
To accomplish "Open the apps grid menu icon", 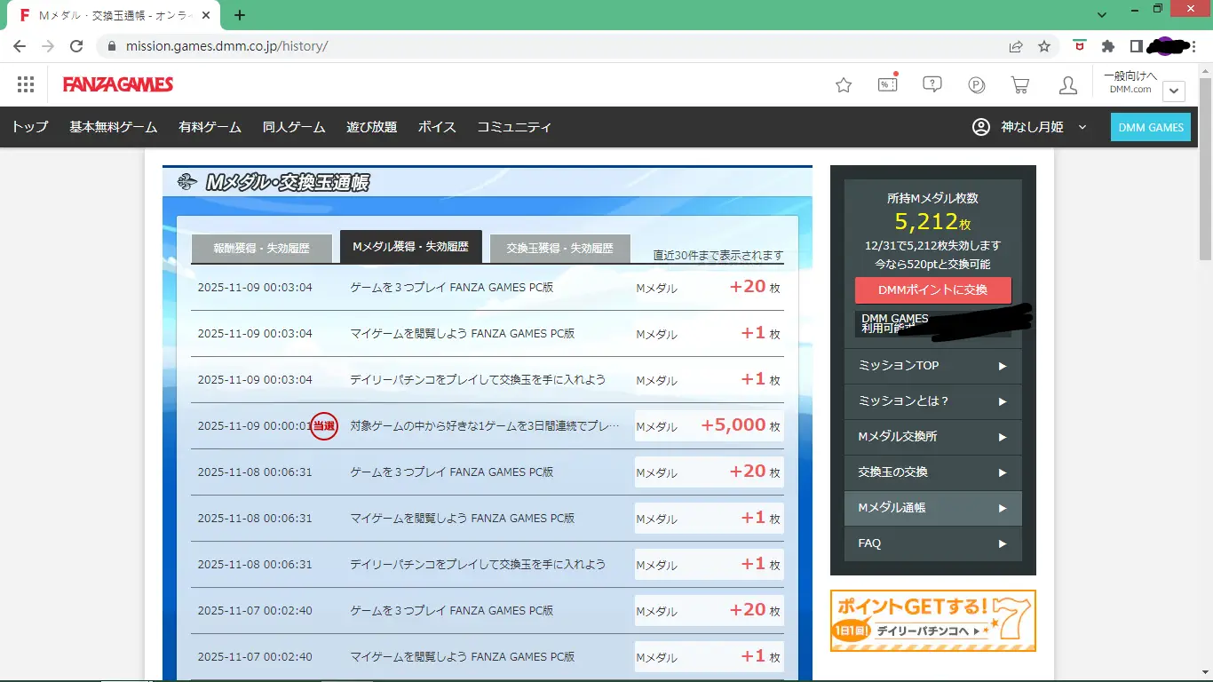I will coord(26,84).
